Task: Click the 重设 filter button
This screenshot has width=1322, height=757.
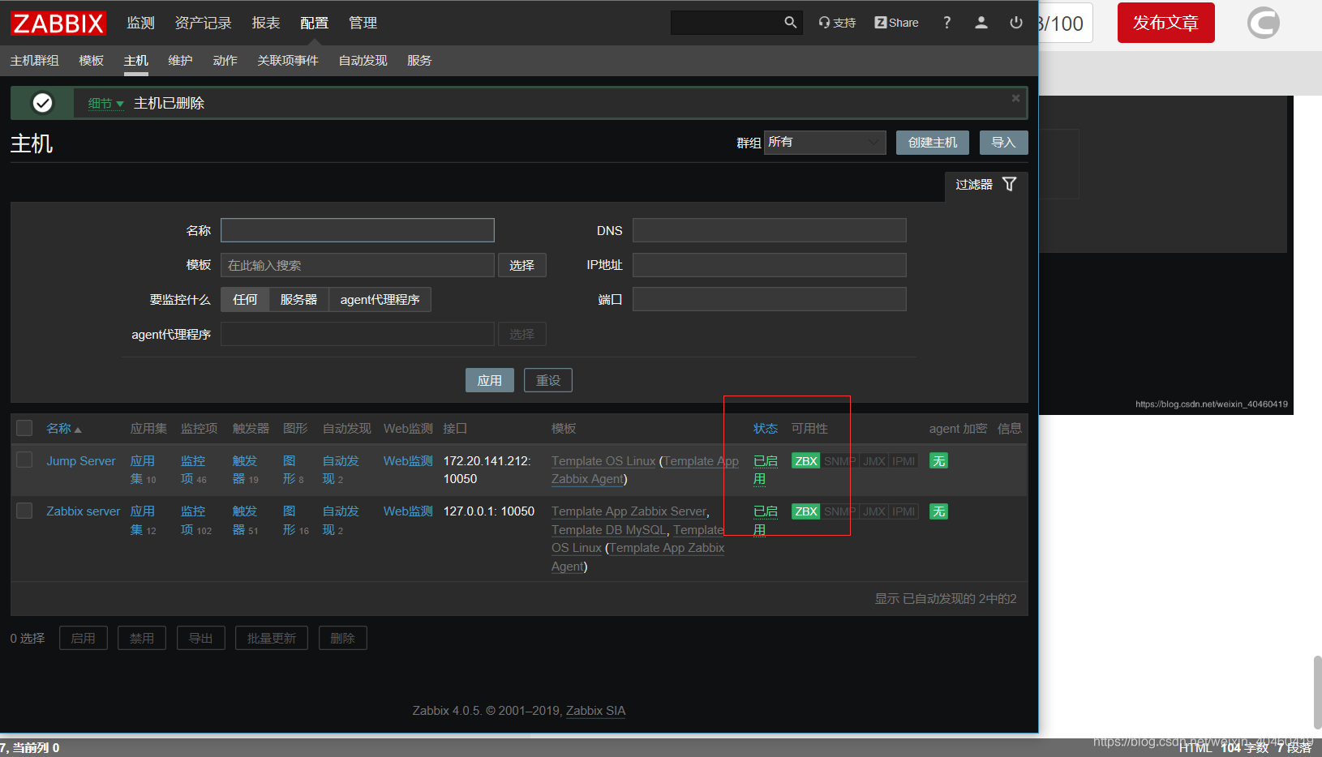Action: [547, 380]
